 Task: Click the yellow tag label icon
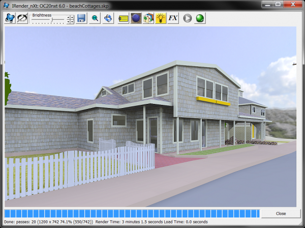123,18
